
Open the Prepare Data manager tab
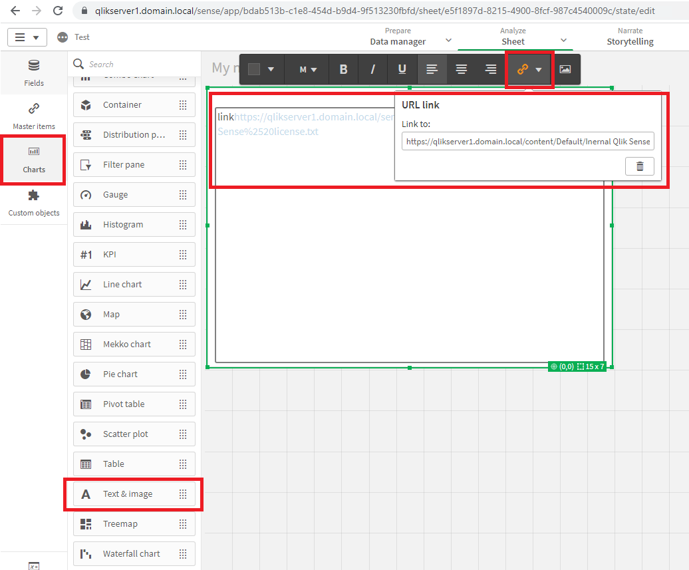[x=398, y=37]
